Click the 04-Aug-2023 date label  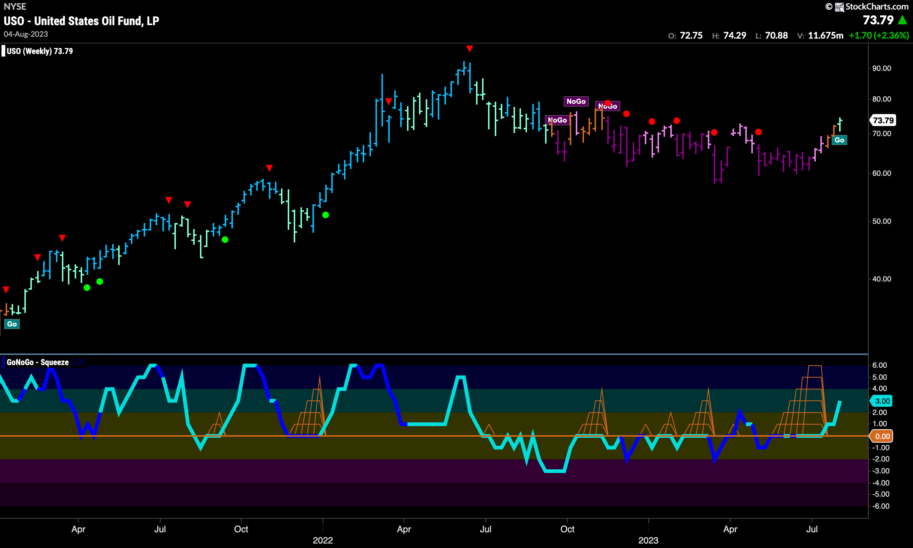pos(26,34)
